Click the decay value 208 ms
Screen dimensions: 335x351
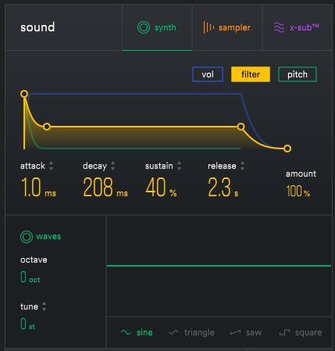pos(105,188)
